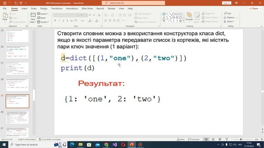Select the Triangle shape in gallery

click(x=164, y=17)
